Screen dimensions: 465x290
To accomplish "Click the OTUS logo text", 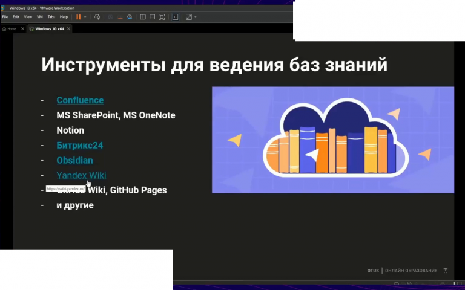I will point(373,271).
